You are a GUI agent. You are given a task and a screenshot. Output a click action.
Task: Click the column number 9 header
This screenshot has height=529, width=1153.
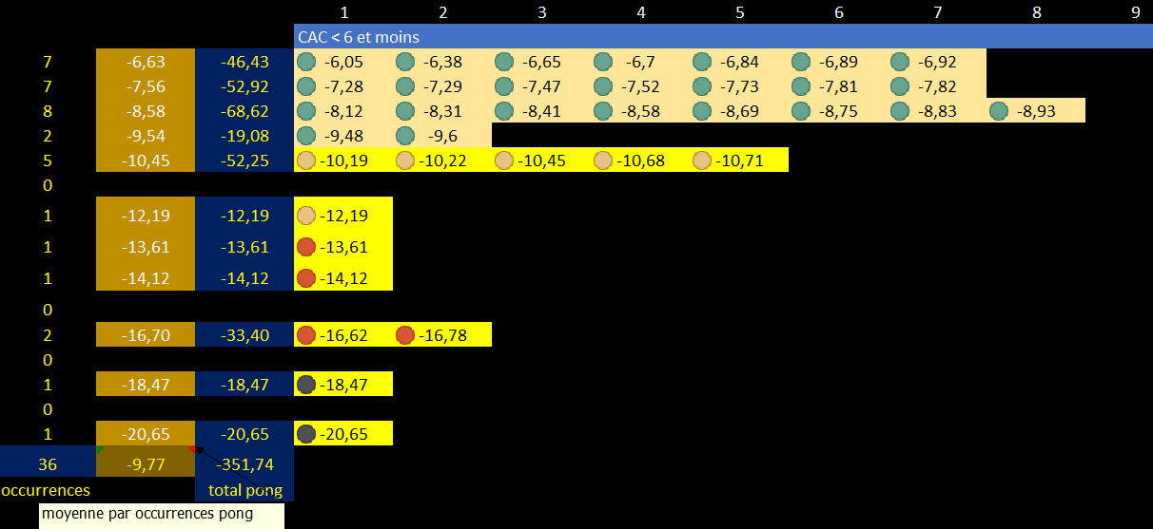[1135, 12]
